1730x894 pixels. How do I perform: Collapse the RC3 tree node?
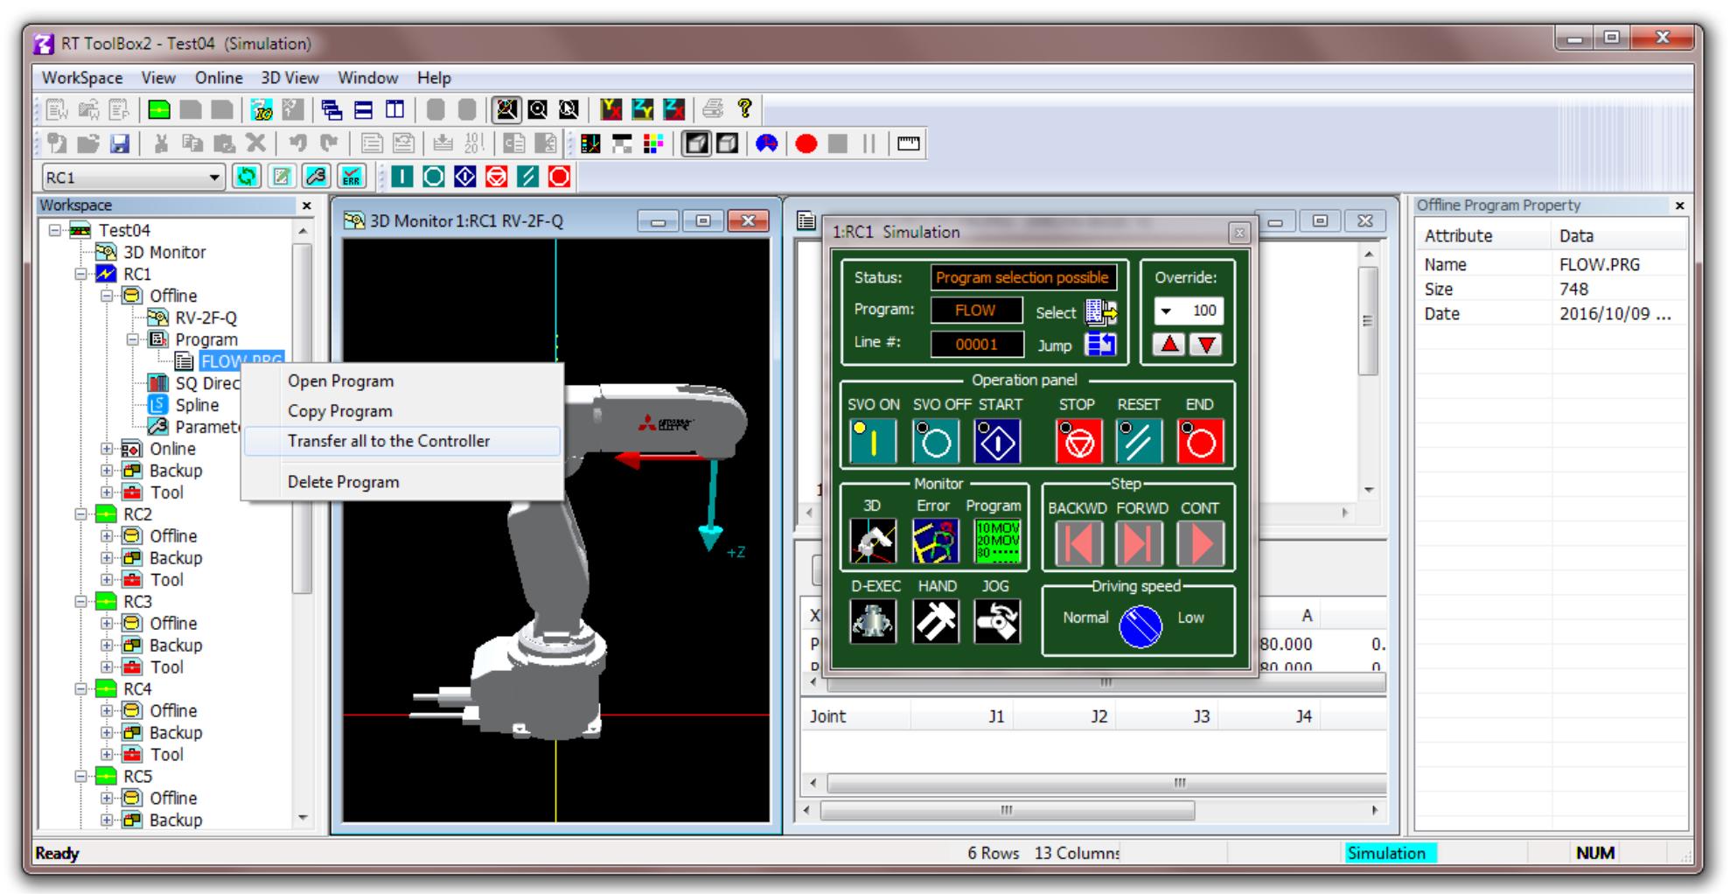tap(80, 602)
